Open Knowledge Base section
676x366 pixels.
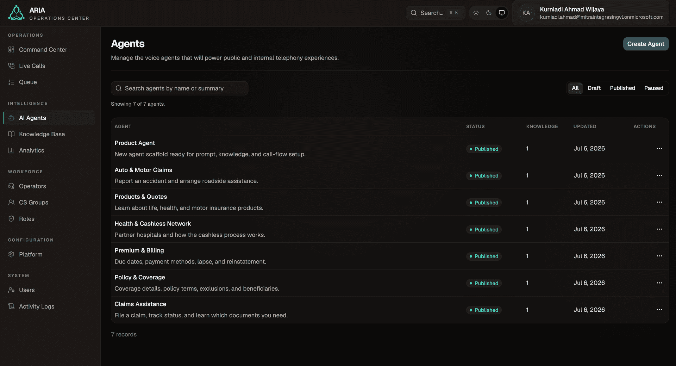[49, 134]
